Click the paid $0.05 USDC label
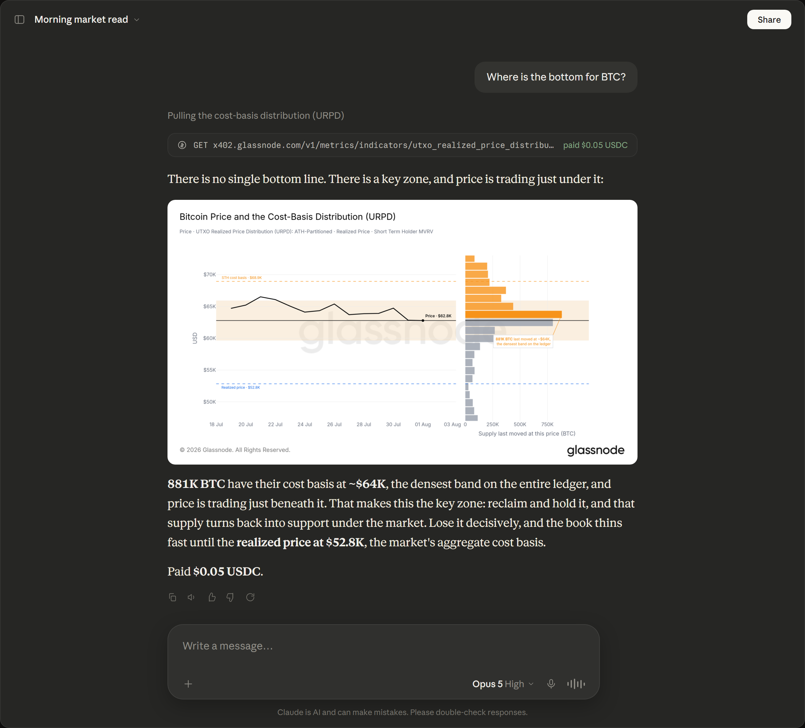 595,145
